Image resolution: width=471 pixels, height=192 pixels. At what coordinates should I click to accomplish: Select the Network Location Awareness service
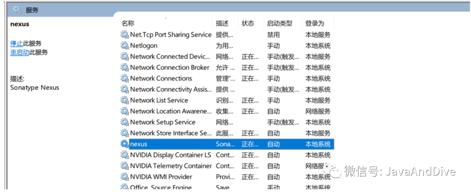coord(171,111)
